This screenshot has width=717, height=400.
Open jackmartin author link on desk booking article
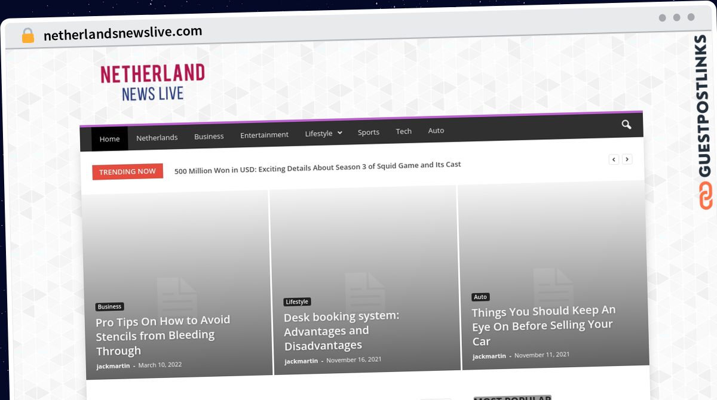[301, 361]
